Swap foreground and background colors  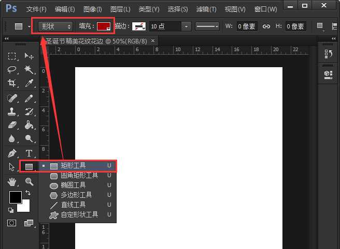pyautogui.click(x=28, y=193)
